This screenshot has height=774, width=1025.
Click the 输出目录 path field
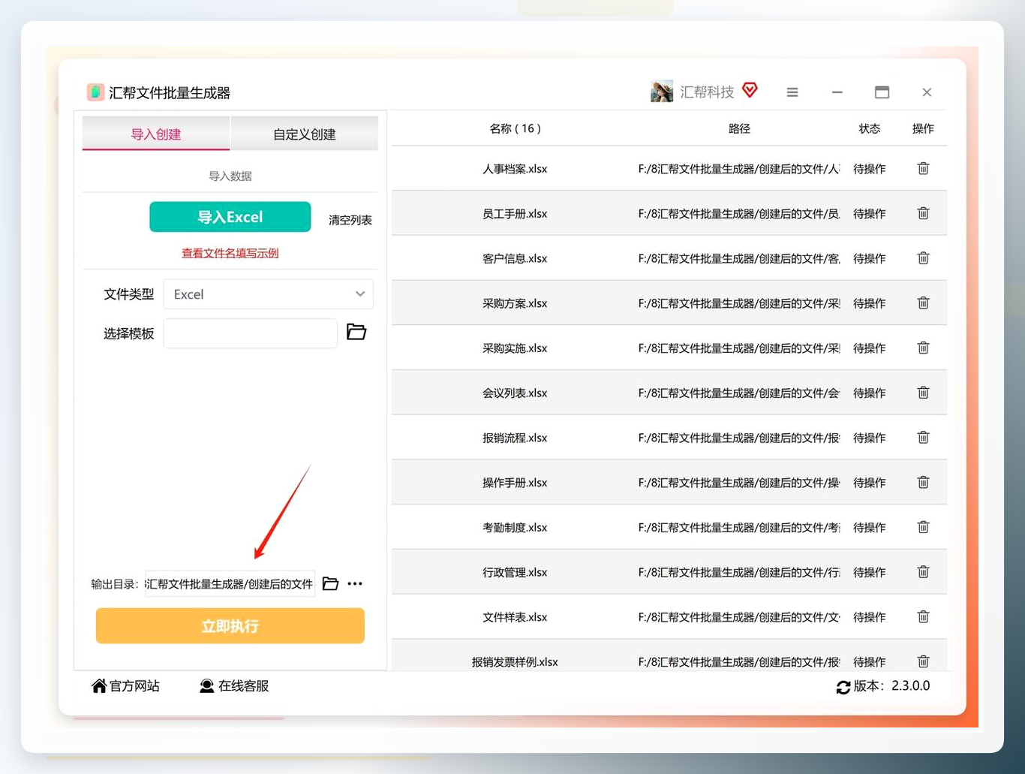tap(230, 584)
